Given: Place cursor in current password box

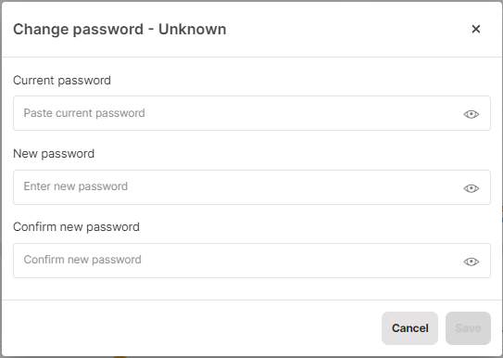Looking at the screenshot, I should click(252, 113).
